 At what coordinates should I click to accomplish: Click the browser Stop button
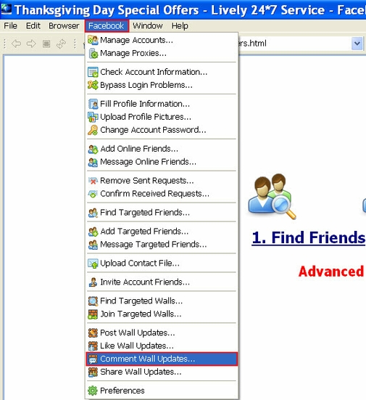pyautogui.click(x=46, y=44)
